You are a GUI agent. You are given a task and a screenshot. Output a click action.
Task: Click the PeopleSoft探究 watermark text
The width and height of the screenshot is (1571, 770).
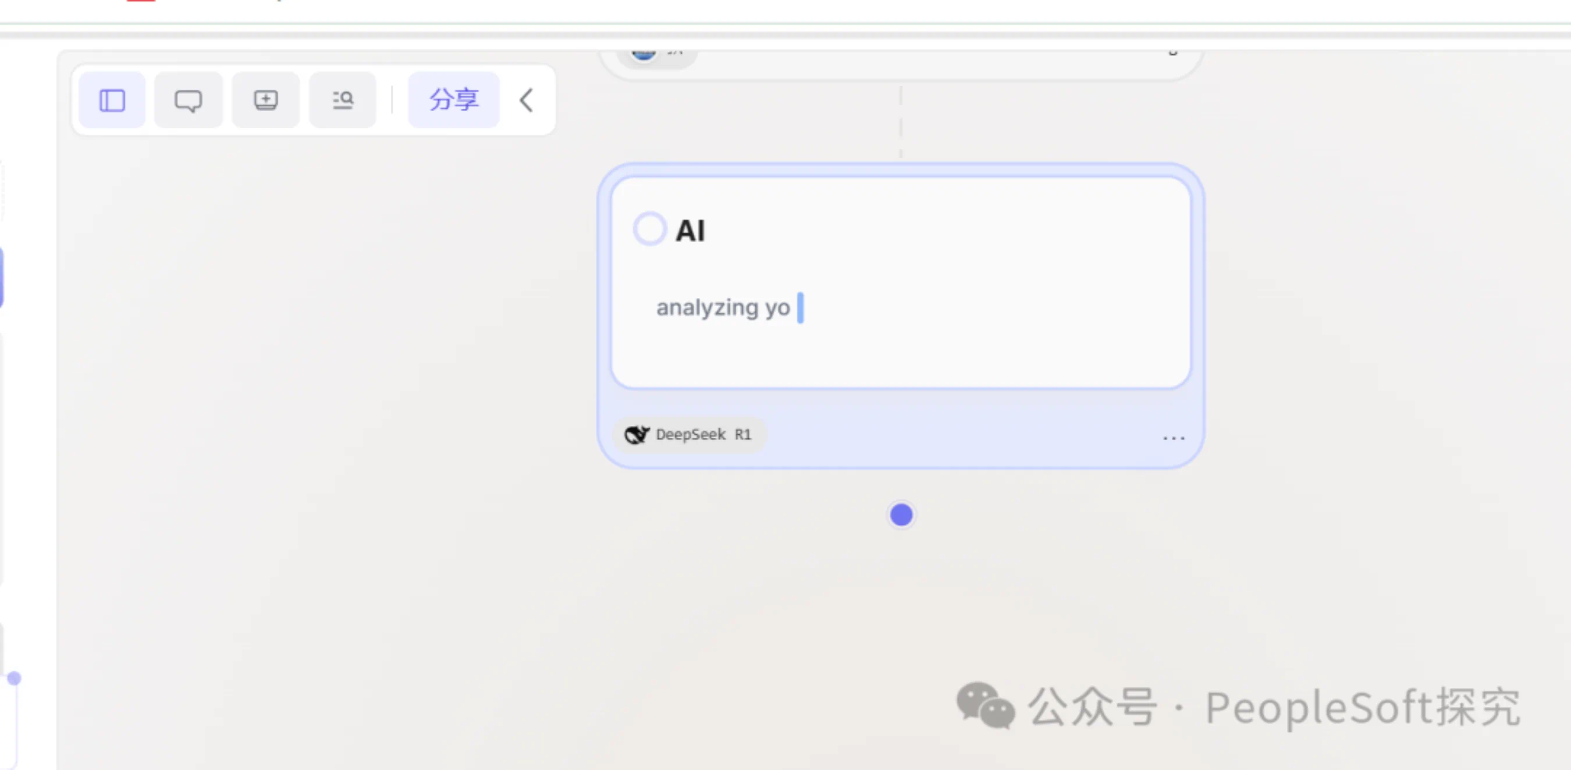pyautogui.click(x=1363, y=707)
